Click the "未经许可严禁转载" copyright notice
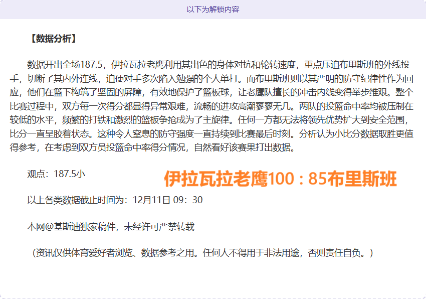426x299 pixels. click(x=158, y=227)
